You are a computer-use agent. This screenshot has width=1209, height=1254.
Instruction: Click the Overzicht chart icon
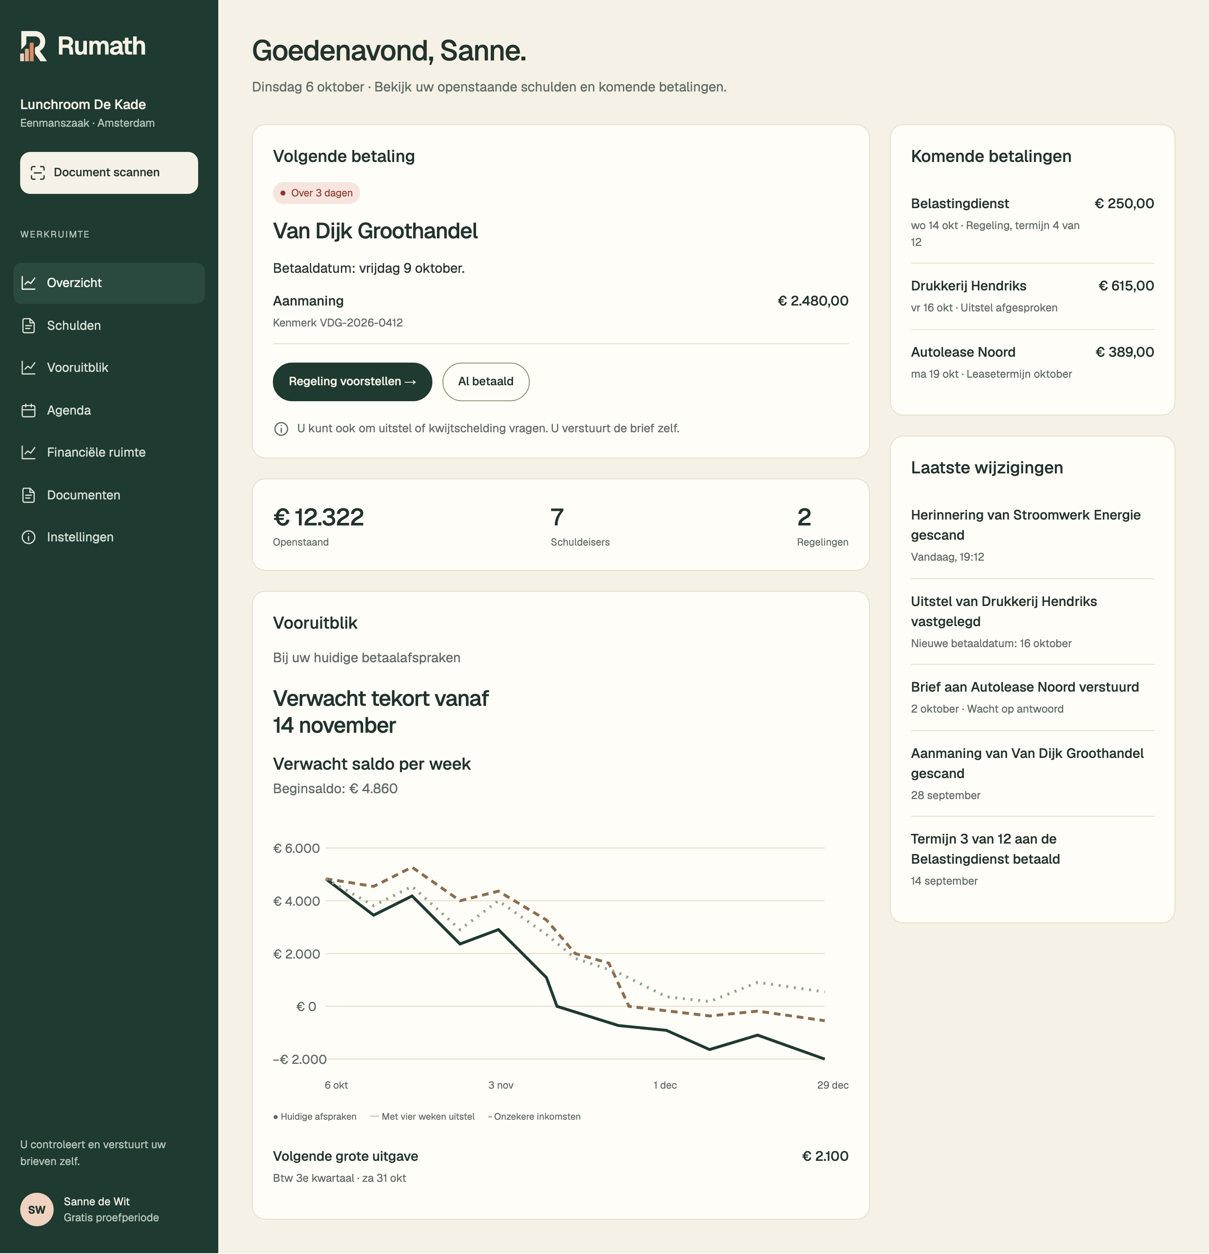coord(28,283)
